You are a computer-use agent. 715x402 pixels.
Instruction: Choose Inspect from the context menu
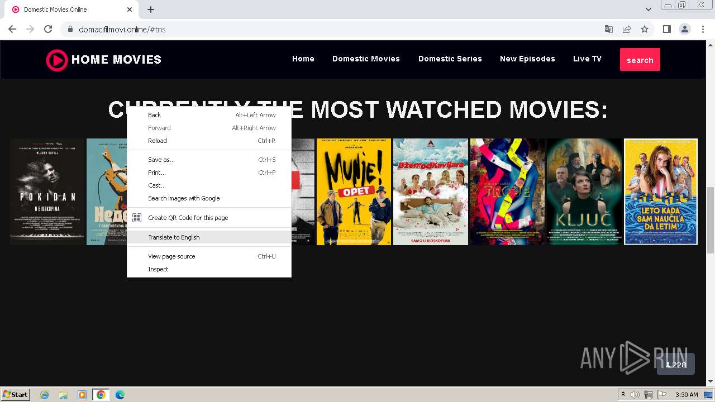click(x=209, y=269)
